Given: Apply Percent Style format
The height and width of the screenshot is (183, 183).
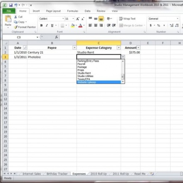Looking at the screenshot, I should point(158,25).
